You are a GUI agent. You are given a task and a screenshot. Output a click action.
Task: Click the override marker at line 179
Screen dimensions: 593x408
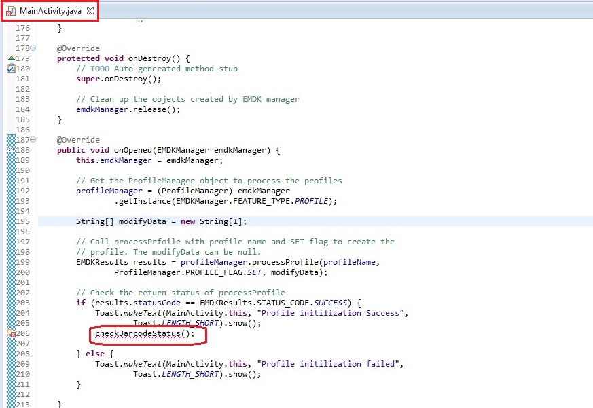[x=10, y=58]
